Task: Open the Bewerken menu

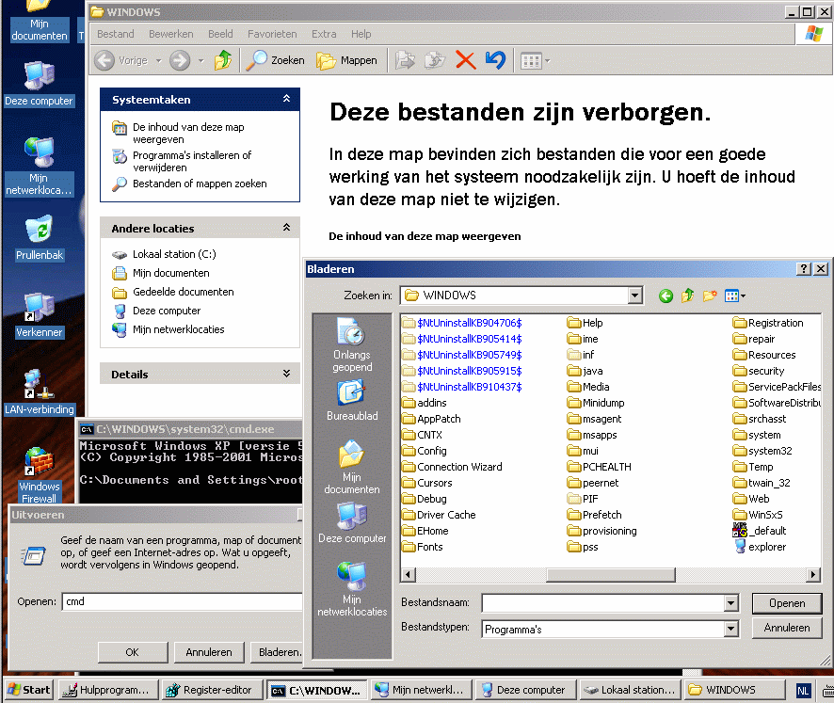Action: click(170, 34)
